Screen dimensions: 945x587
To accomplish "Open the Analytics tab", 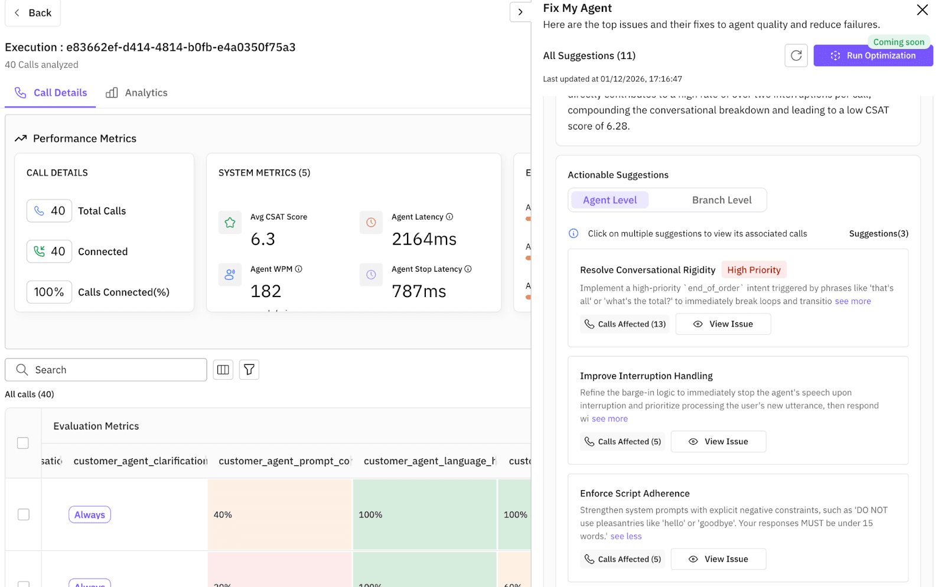I will (137, 93).
